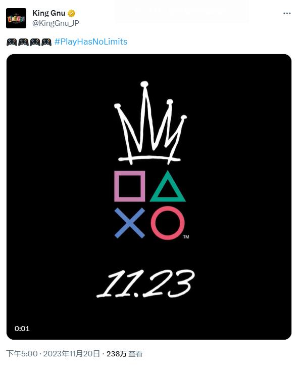300x367 pixels.
Task: Open the @KingGnu_JP handle link
Action: [56, 23]
